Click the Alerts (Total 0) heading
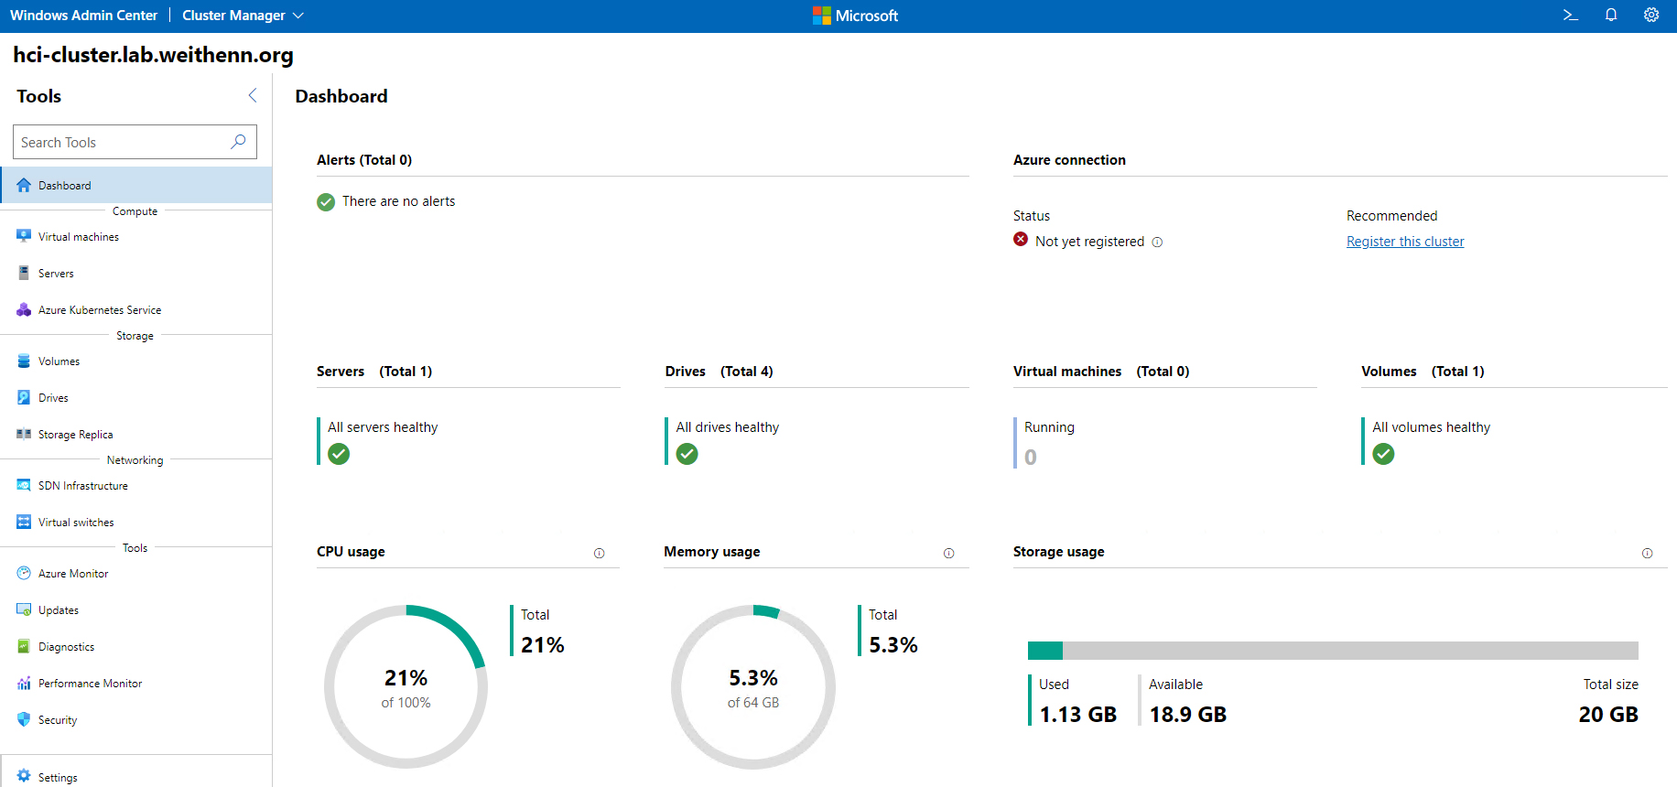1677x787 pixels. coord(364,159)
